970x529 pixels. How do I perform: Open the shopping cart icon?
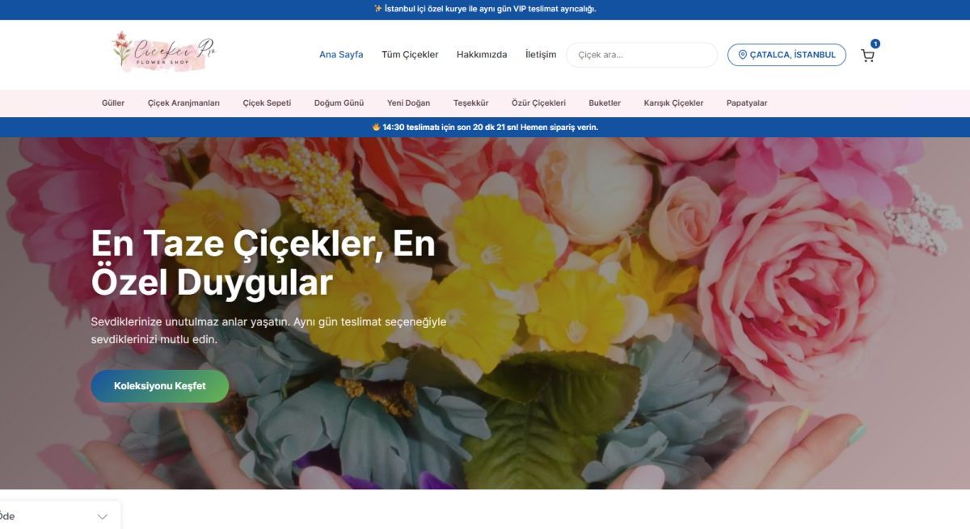coord(867,56)
